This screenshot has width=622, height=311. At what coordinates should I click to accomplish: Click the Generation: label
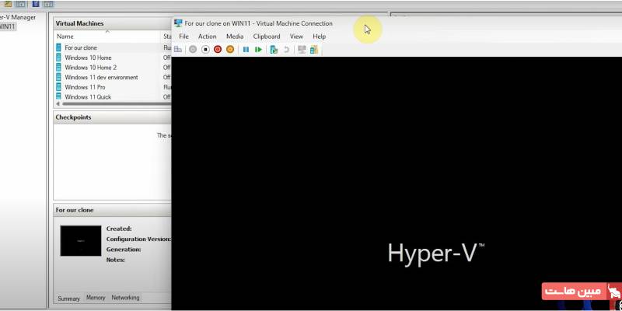pyautogui.click(x=124, y=250)
